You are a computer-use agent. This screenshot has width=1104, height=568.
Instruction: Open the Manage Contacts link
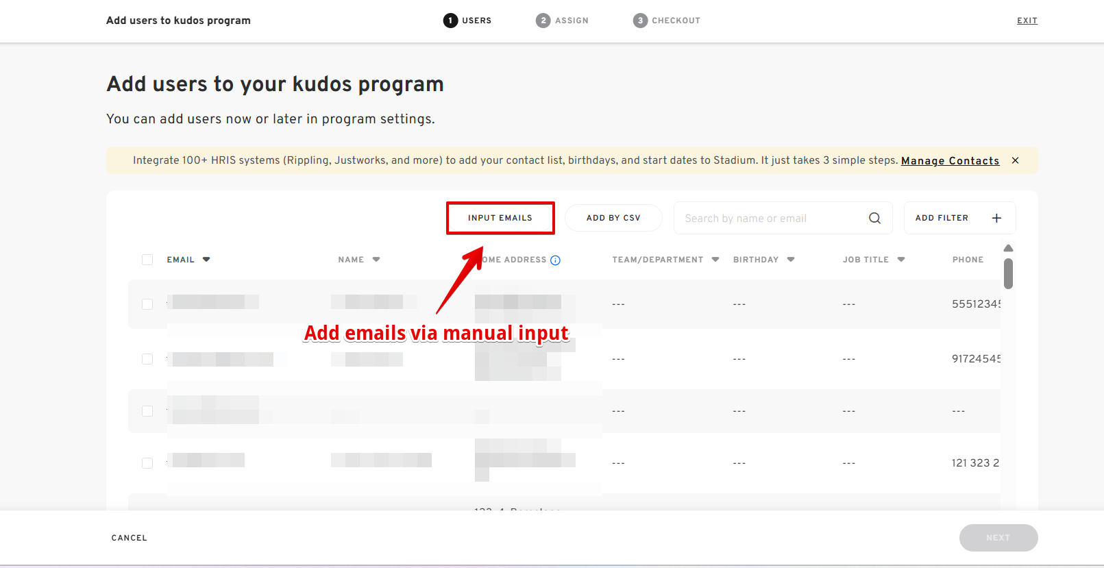950,160
